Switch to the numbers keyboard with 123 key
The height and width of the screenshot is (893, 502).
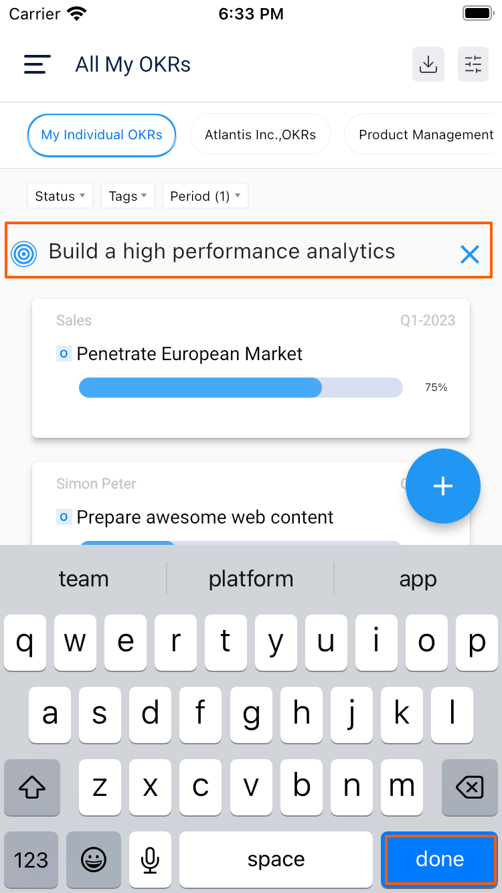(31, 860)
